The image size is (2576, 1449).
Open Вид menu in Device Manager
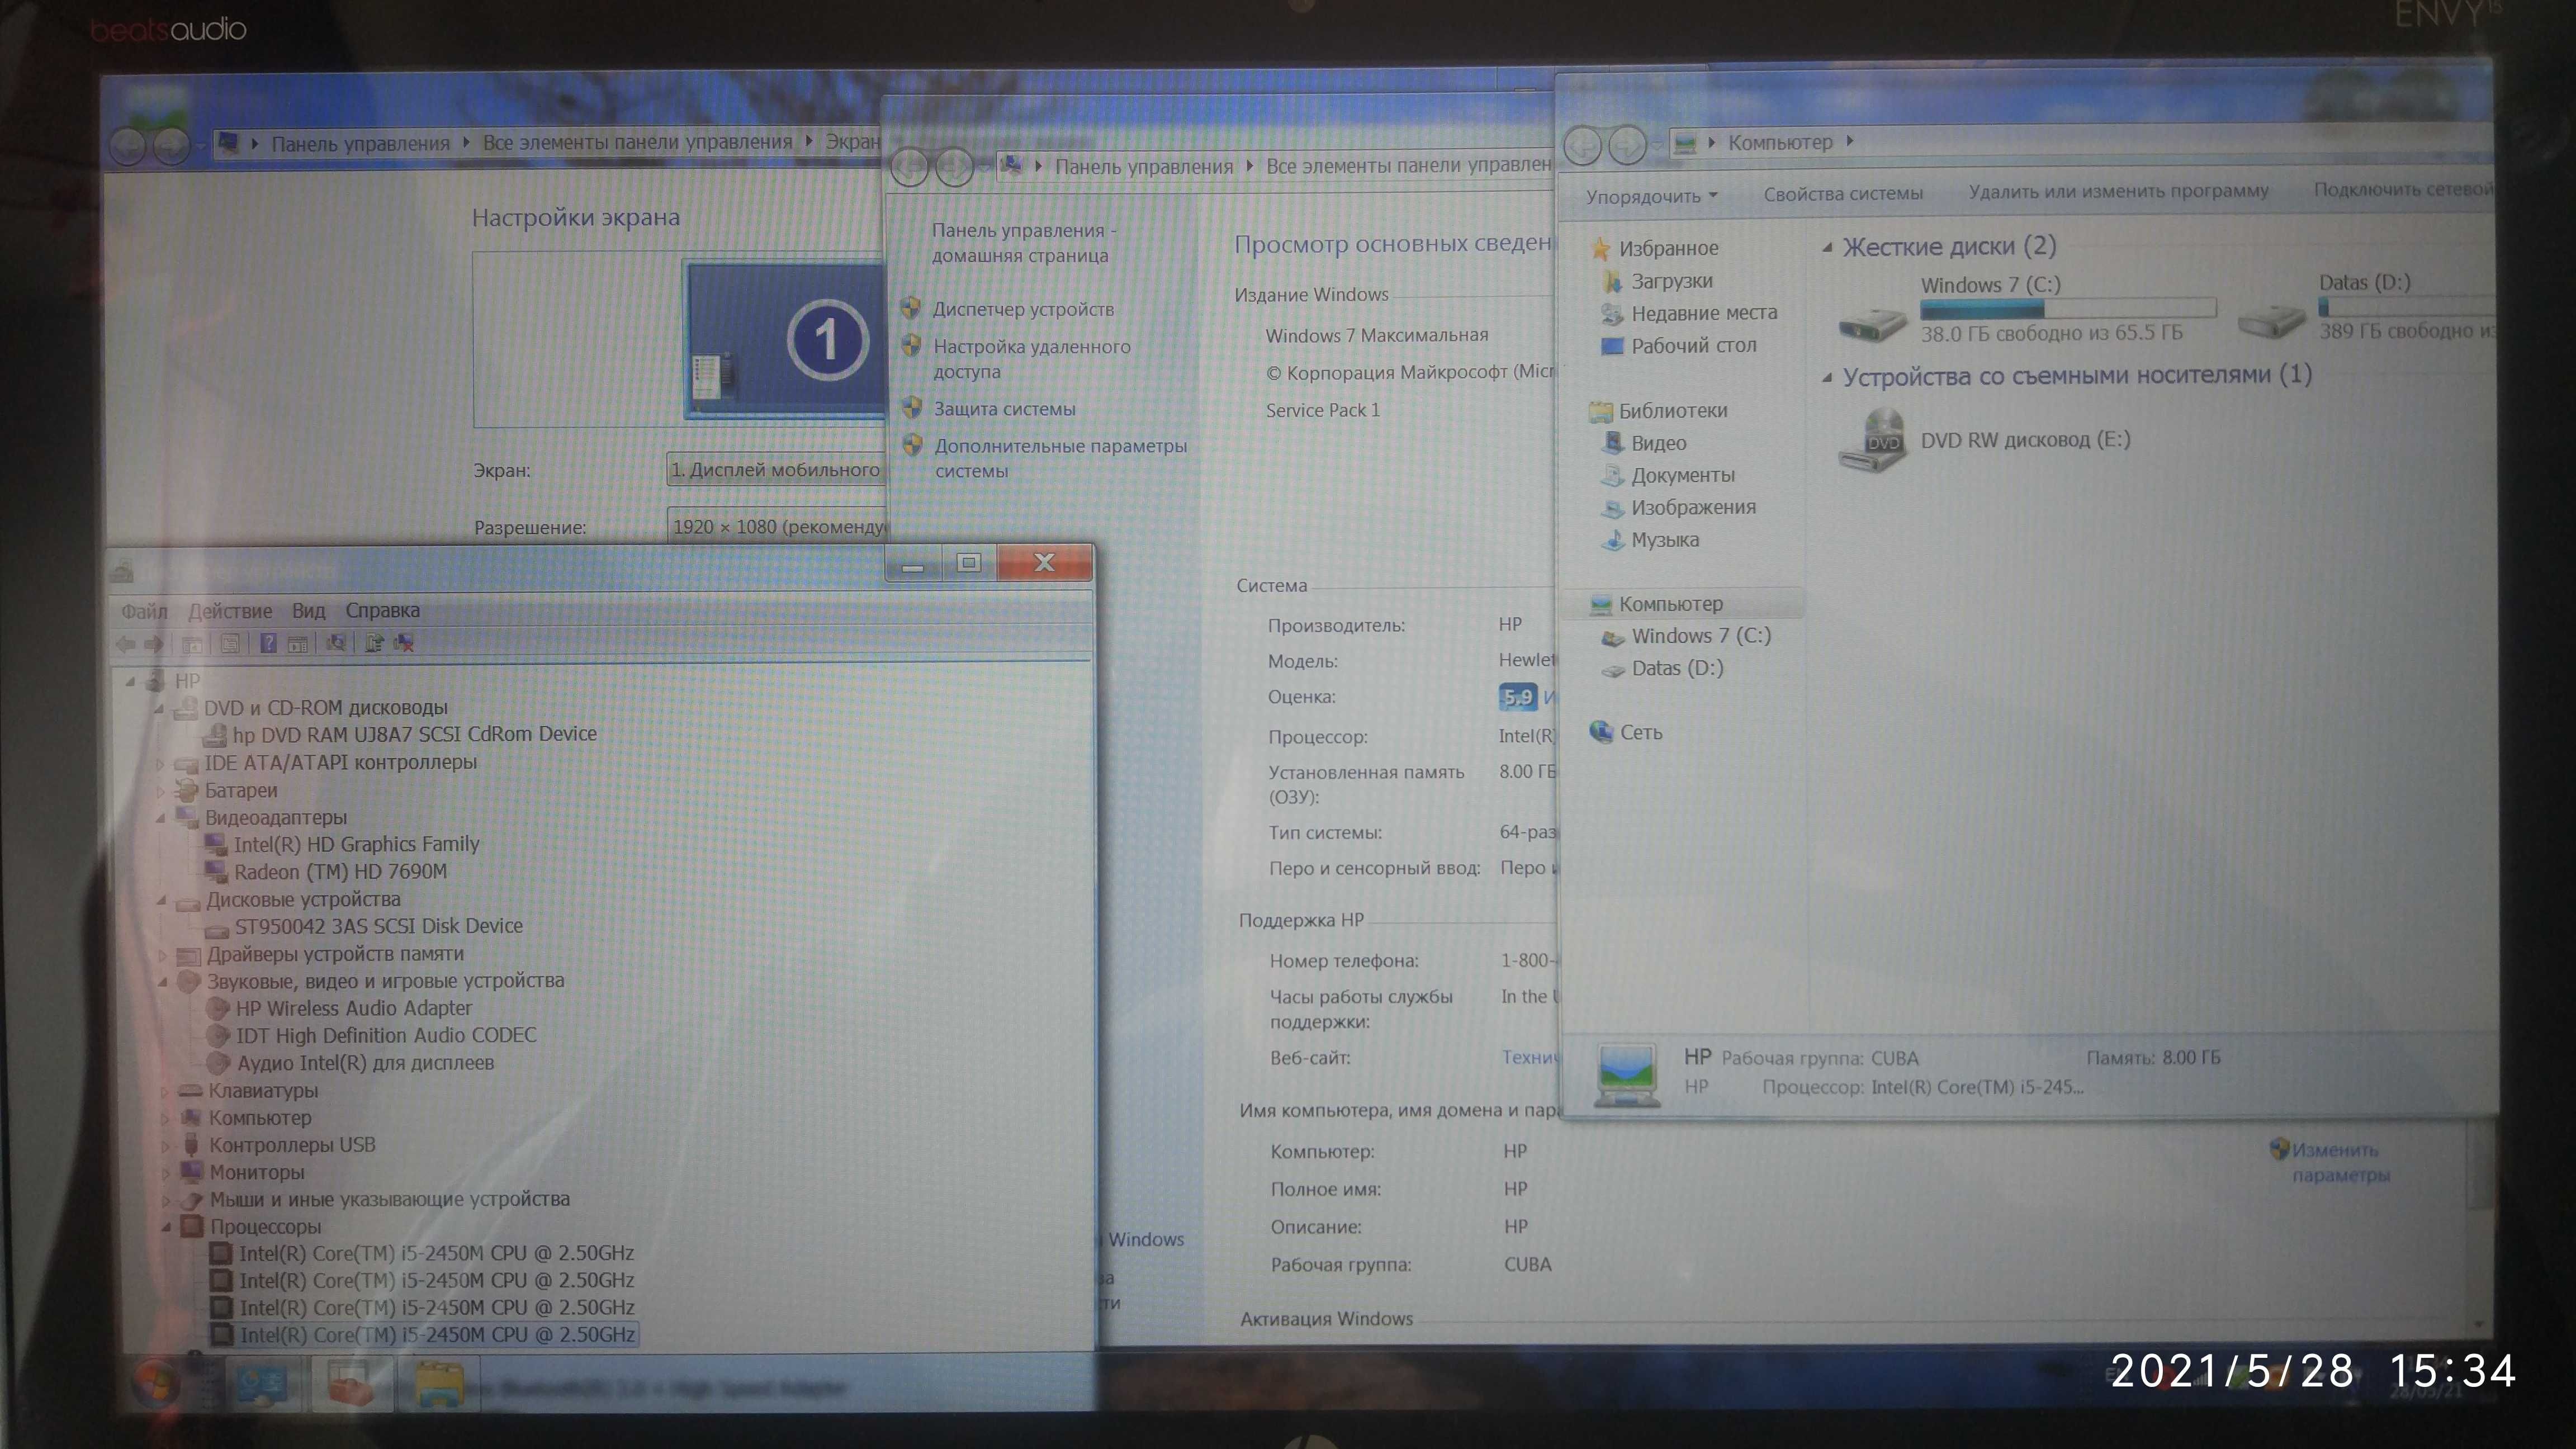pos(308,611)
